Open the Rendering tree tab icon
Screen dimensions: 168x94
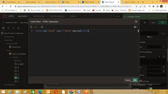3,28
